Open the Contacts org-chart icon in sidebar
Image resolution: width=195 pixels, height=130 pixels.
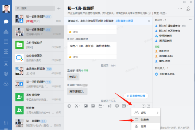coord(6,32)
